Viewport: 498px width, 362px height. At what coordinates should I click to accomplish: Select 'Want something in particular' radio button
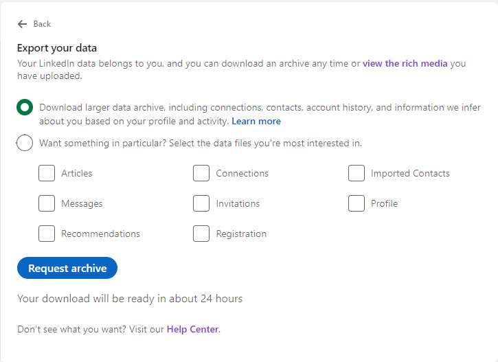pos(25,143)
